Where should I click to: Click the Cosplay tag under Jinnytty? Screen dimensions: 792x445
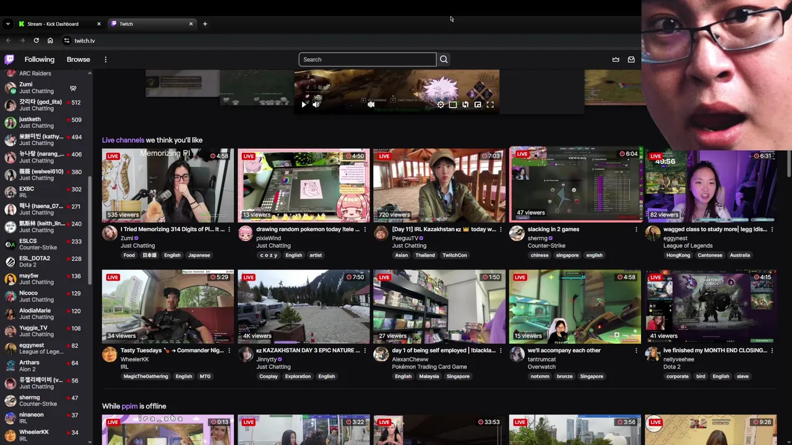[269, 376]
